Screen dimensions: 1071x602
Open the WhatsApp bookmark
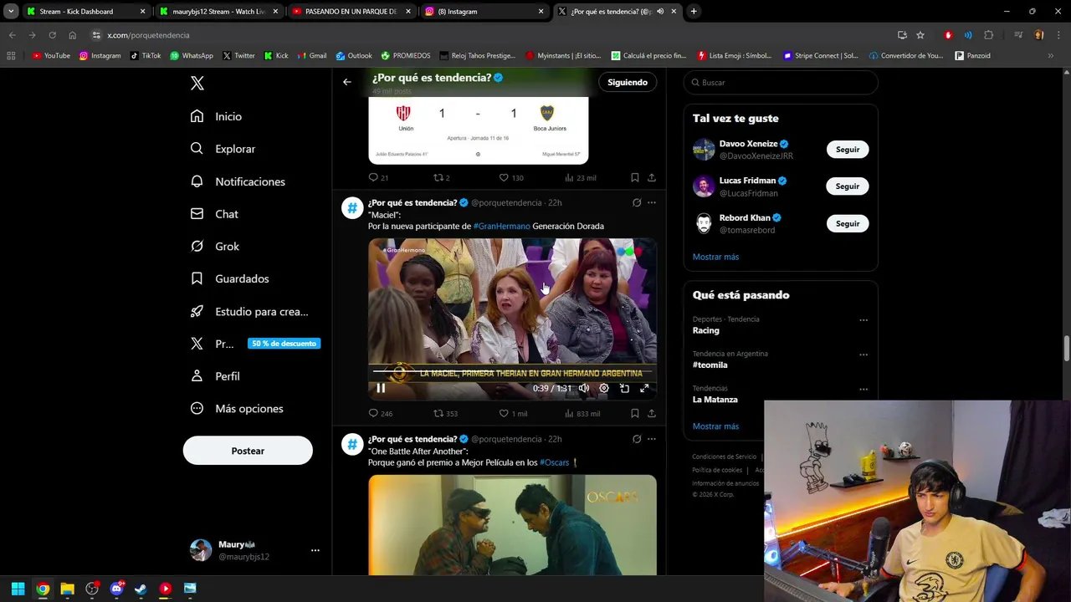point(192,56)
